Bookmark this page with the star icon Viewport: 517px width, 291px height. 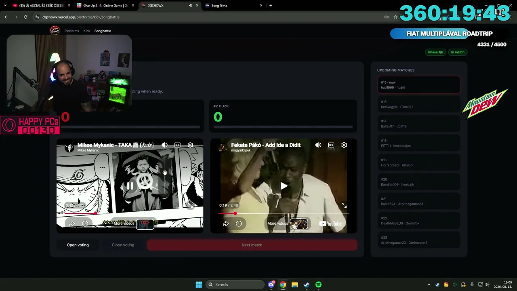395,17
